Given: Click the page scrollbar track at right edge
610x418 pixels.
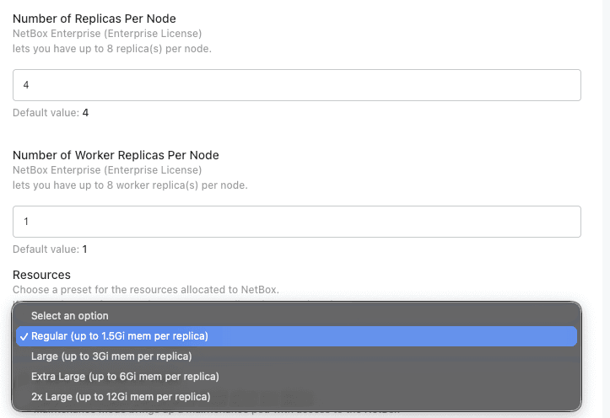Looking at the screenshot, I should pos(606,209).
